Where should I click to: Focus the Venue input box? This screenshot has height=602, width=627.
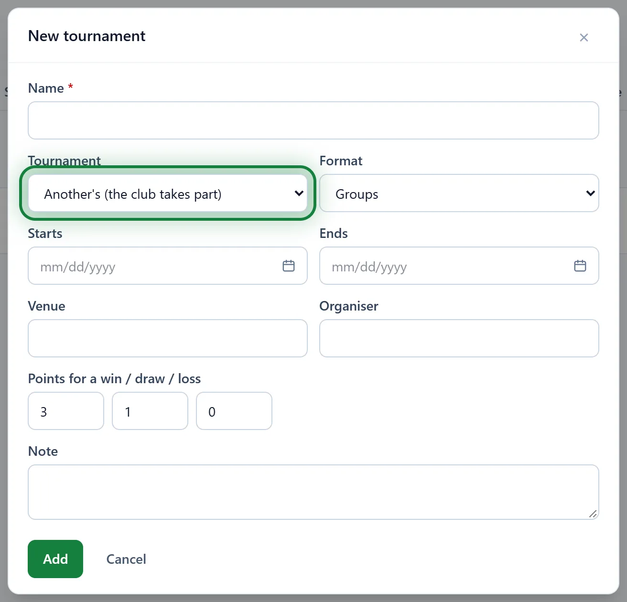(x=168, y=338)
